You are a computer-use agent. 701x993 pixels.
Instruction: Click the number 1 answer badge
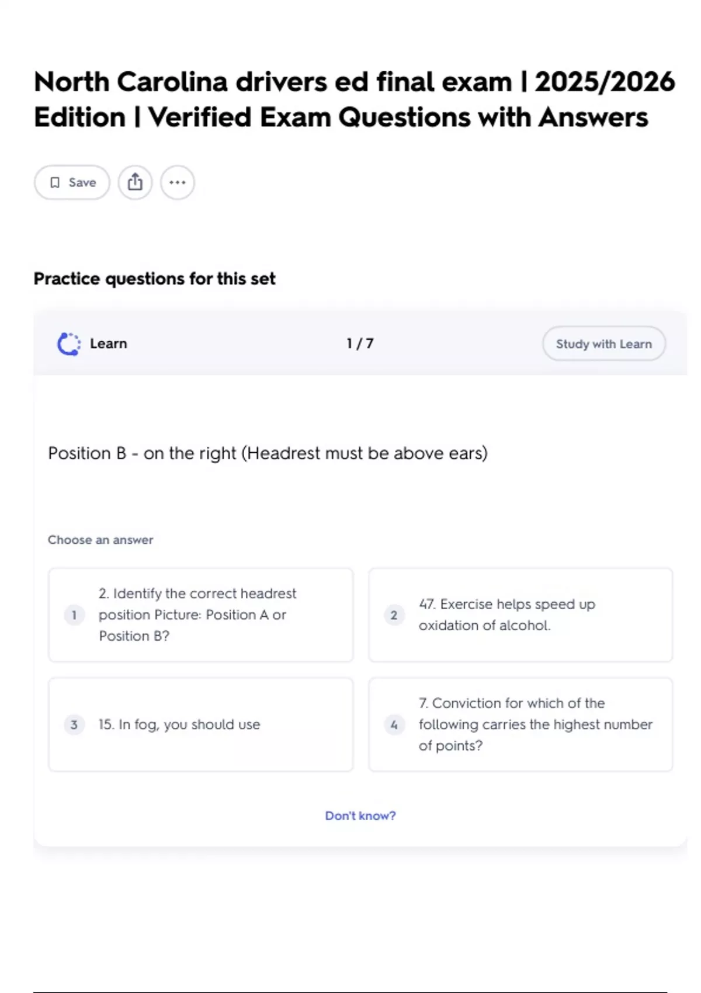coord(74,615)
